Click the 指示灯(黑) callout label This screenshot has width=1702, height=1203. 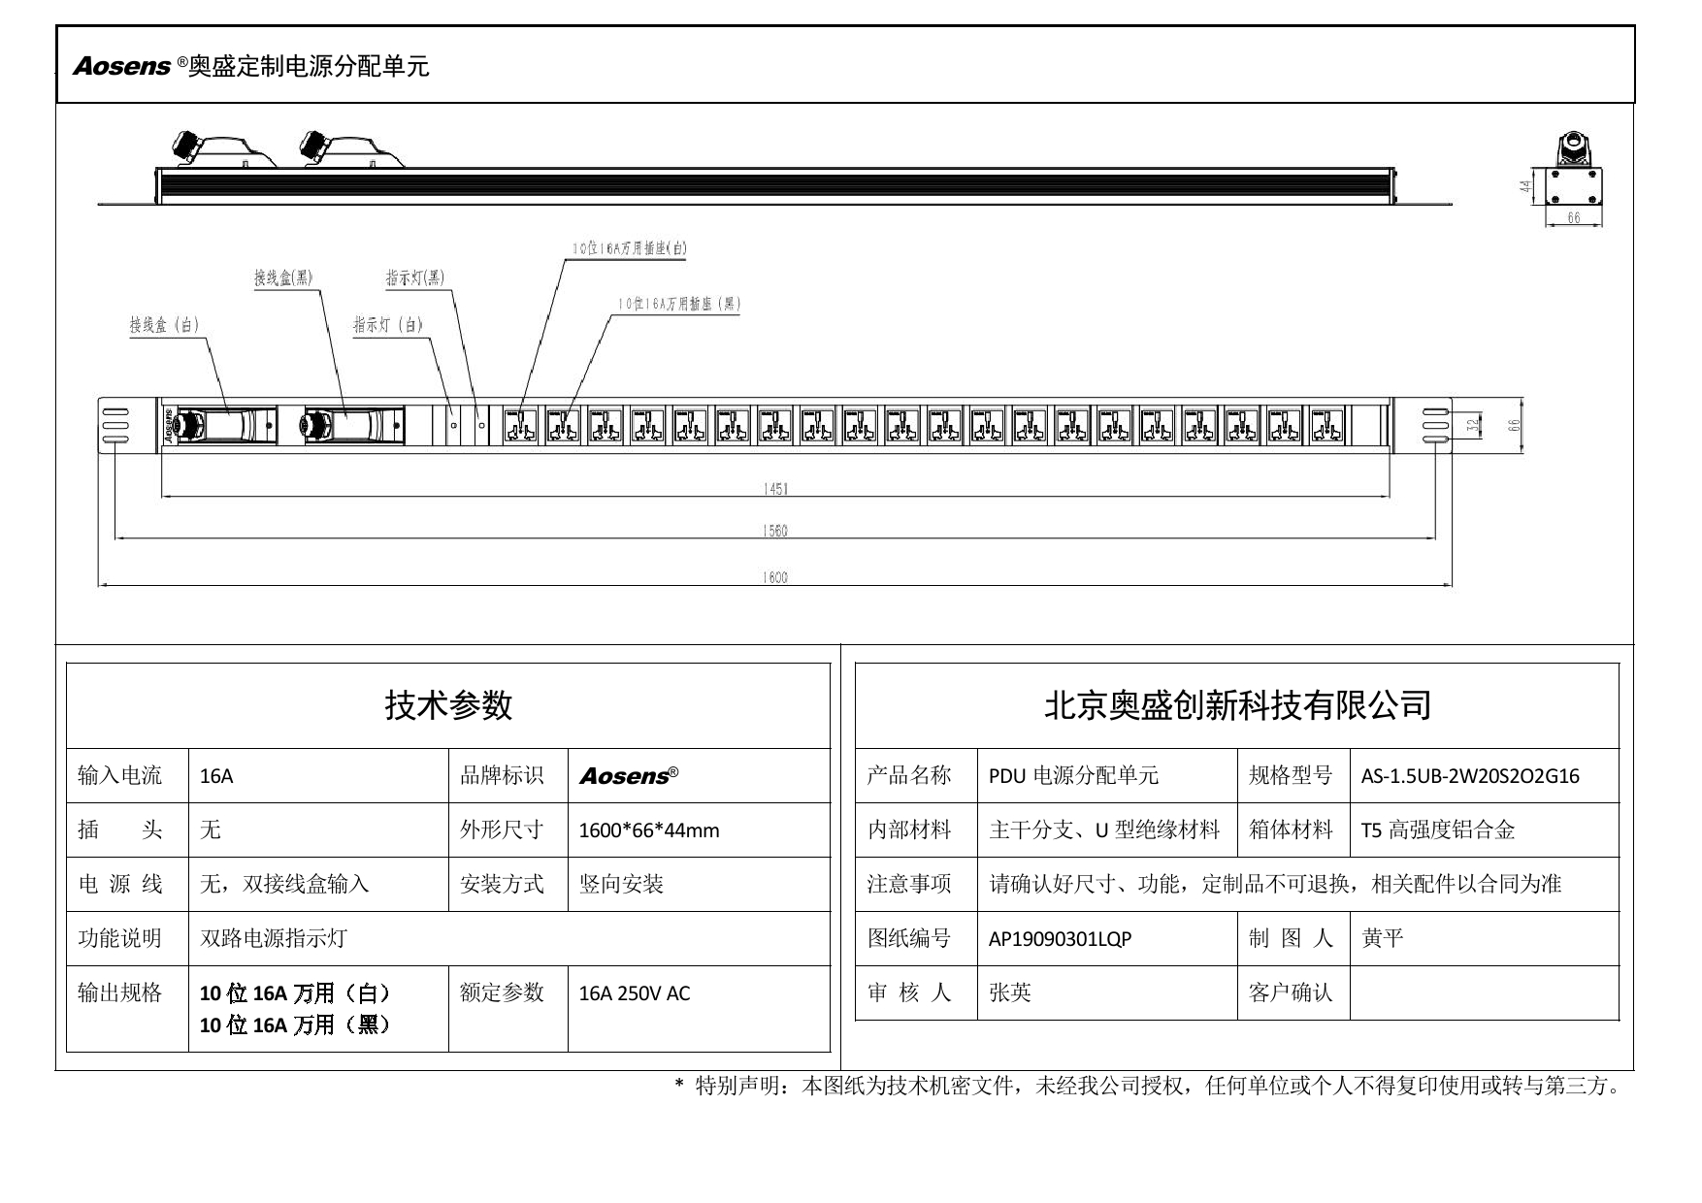(x=415, y=278)
